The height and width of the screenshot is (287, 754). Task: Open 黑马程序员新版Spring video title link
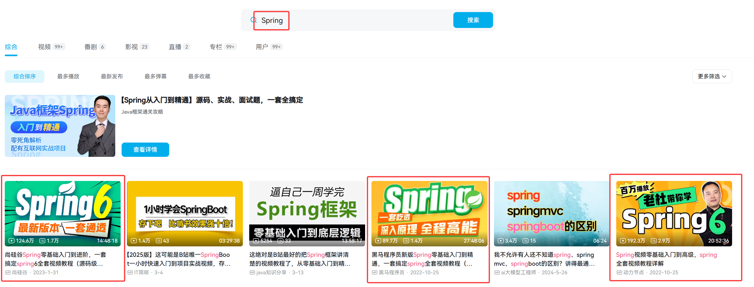423,259
